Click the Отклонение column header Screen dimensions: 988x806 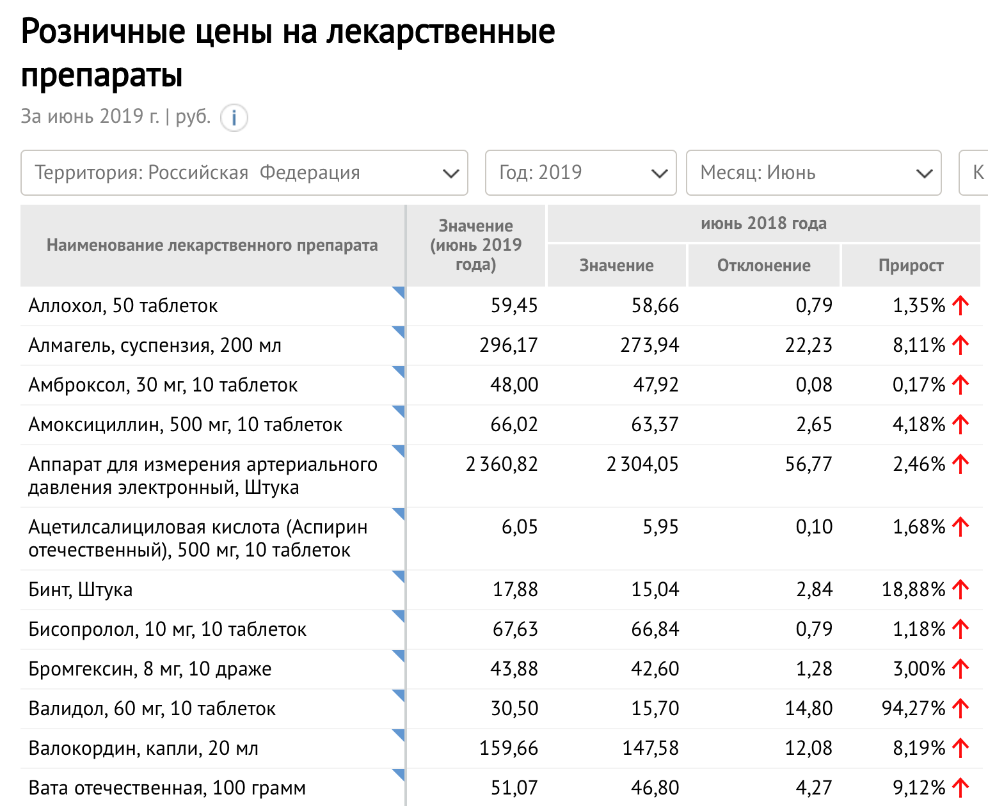763,265
